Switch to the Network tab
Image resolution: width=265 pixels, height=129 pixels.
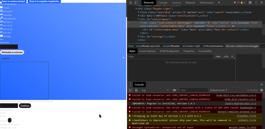click(x=190, y=3)
